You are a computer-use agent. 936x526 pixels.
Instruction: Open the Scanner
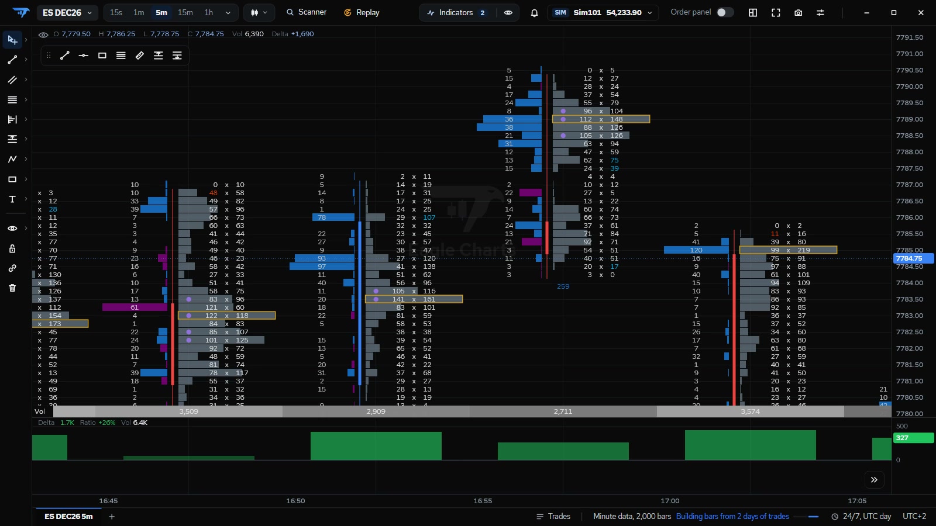[306, 12]
